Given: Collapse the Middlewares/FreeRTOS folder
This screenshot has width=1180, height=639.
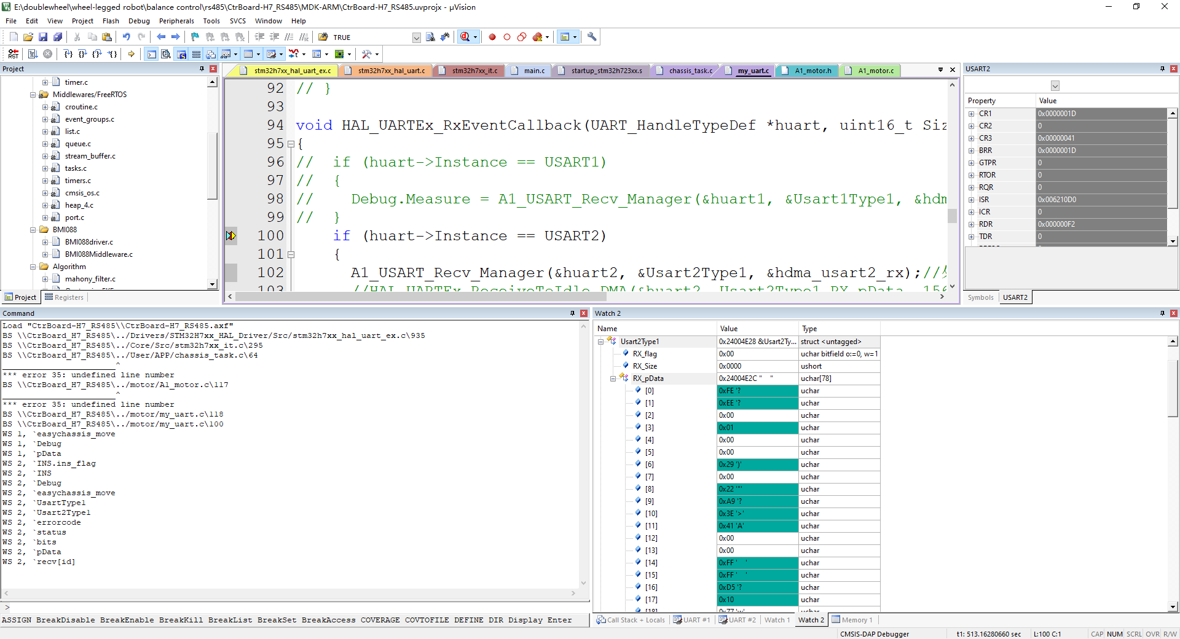Looking at the screenshot, I should (x=33, y=95).
